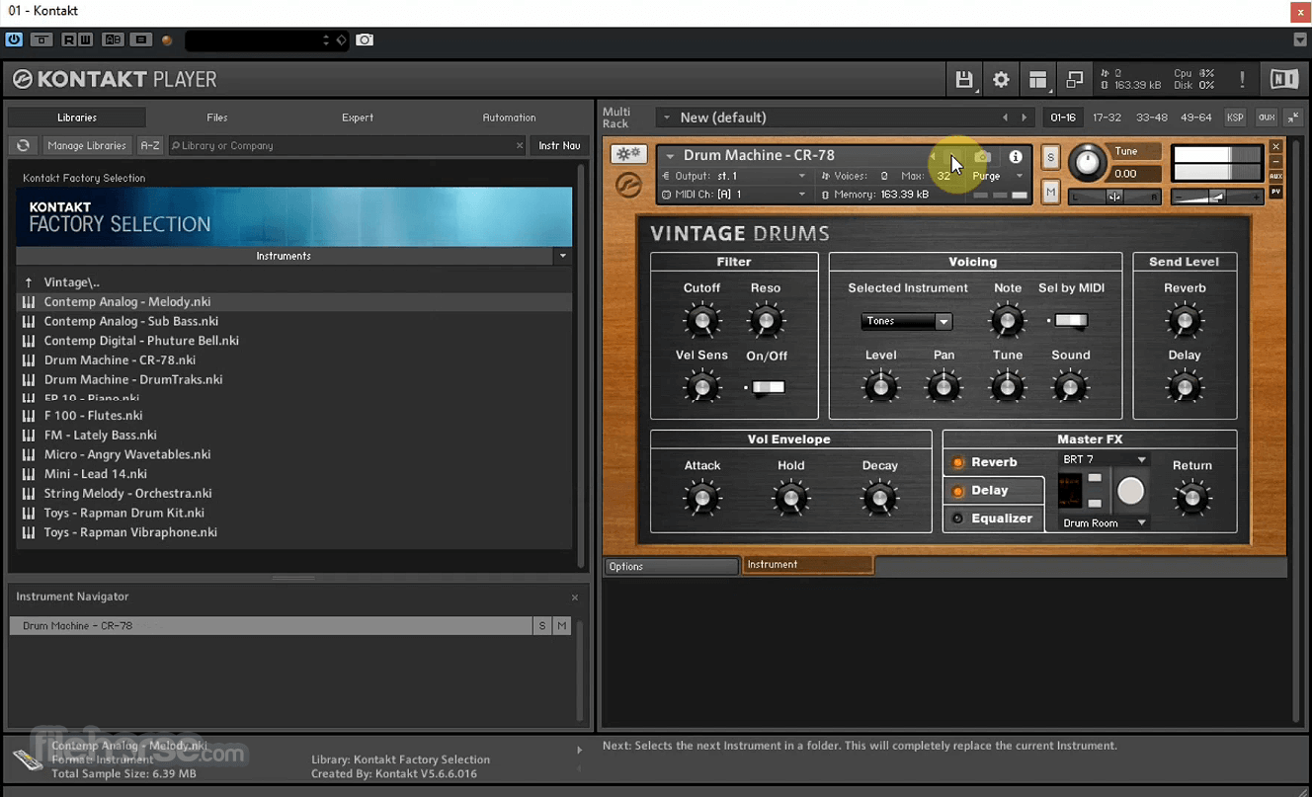Mute the Drum Machine - CR-78 instrument
Viewport: 1312px width, 797px height.
click(1050, 192)
